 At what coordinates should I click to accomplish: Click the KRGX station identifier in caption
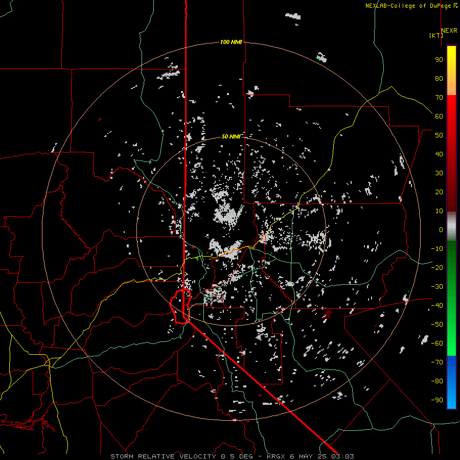(276, 456)
